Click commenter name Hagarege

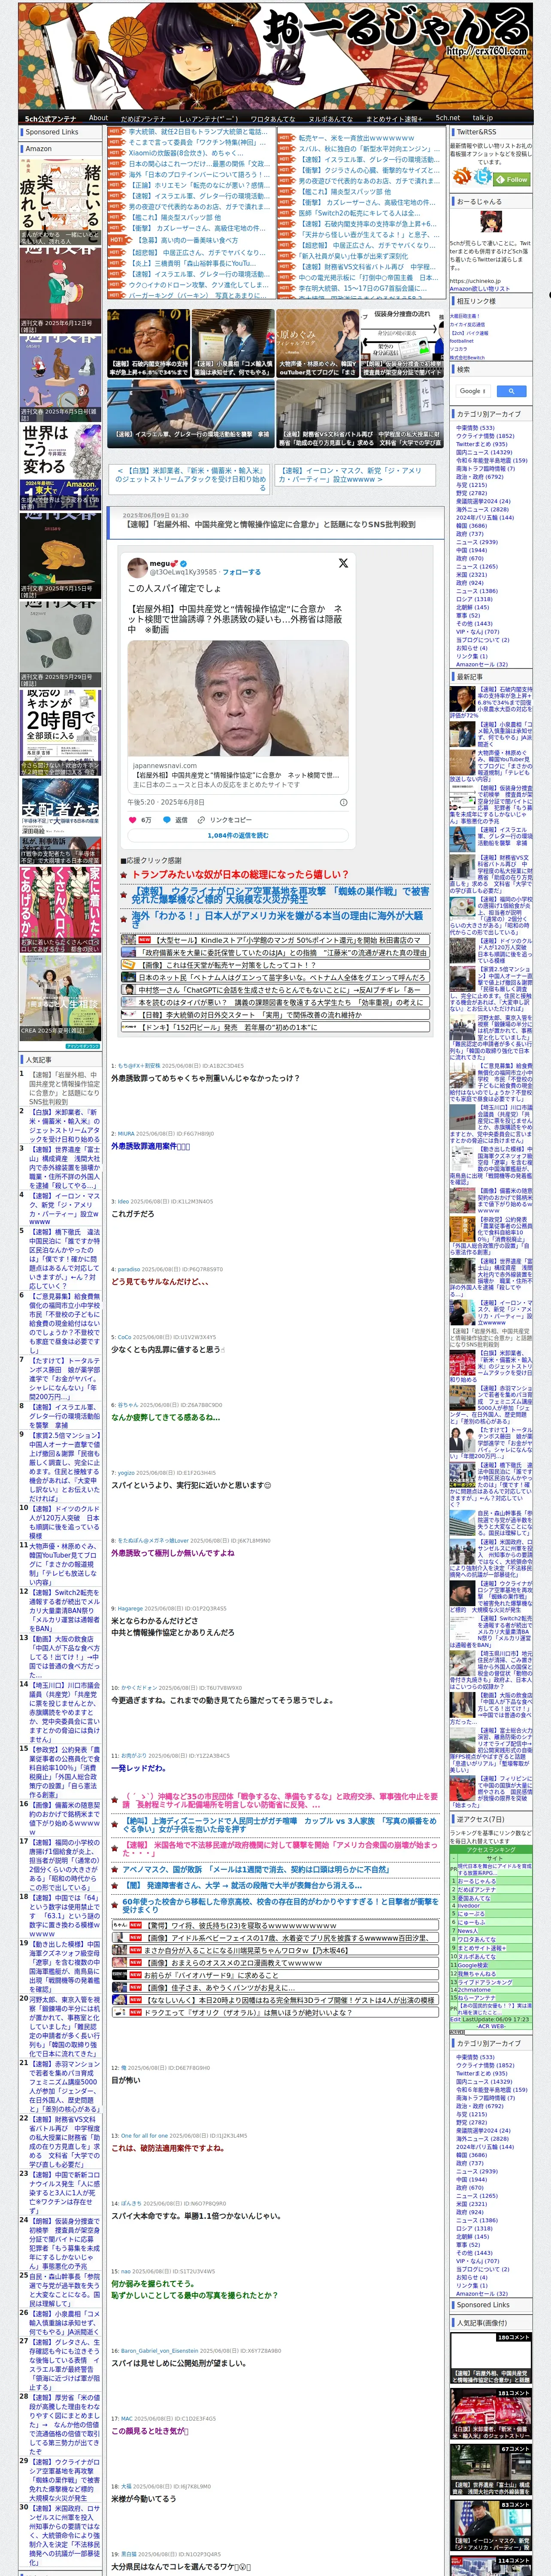pyautogui.click(x=130, y=1609)
